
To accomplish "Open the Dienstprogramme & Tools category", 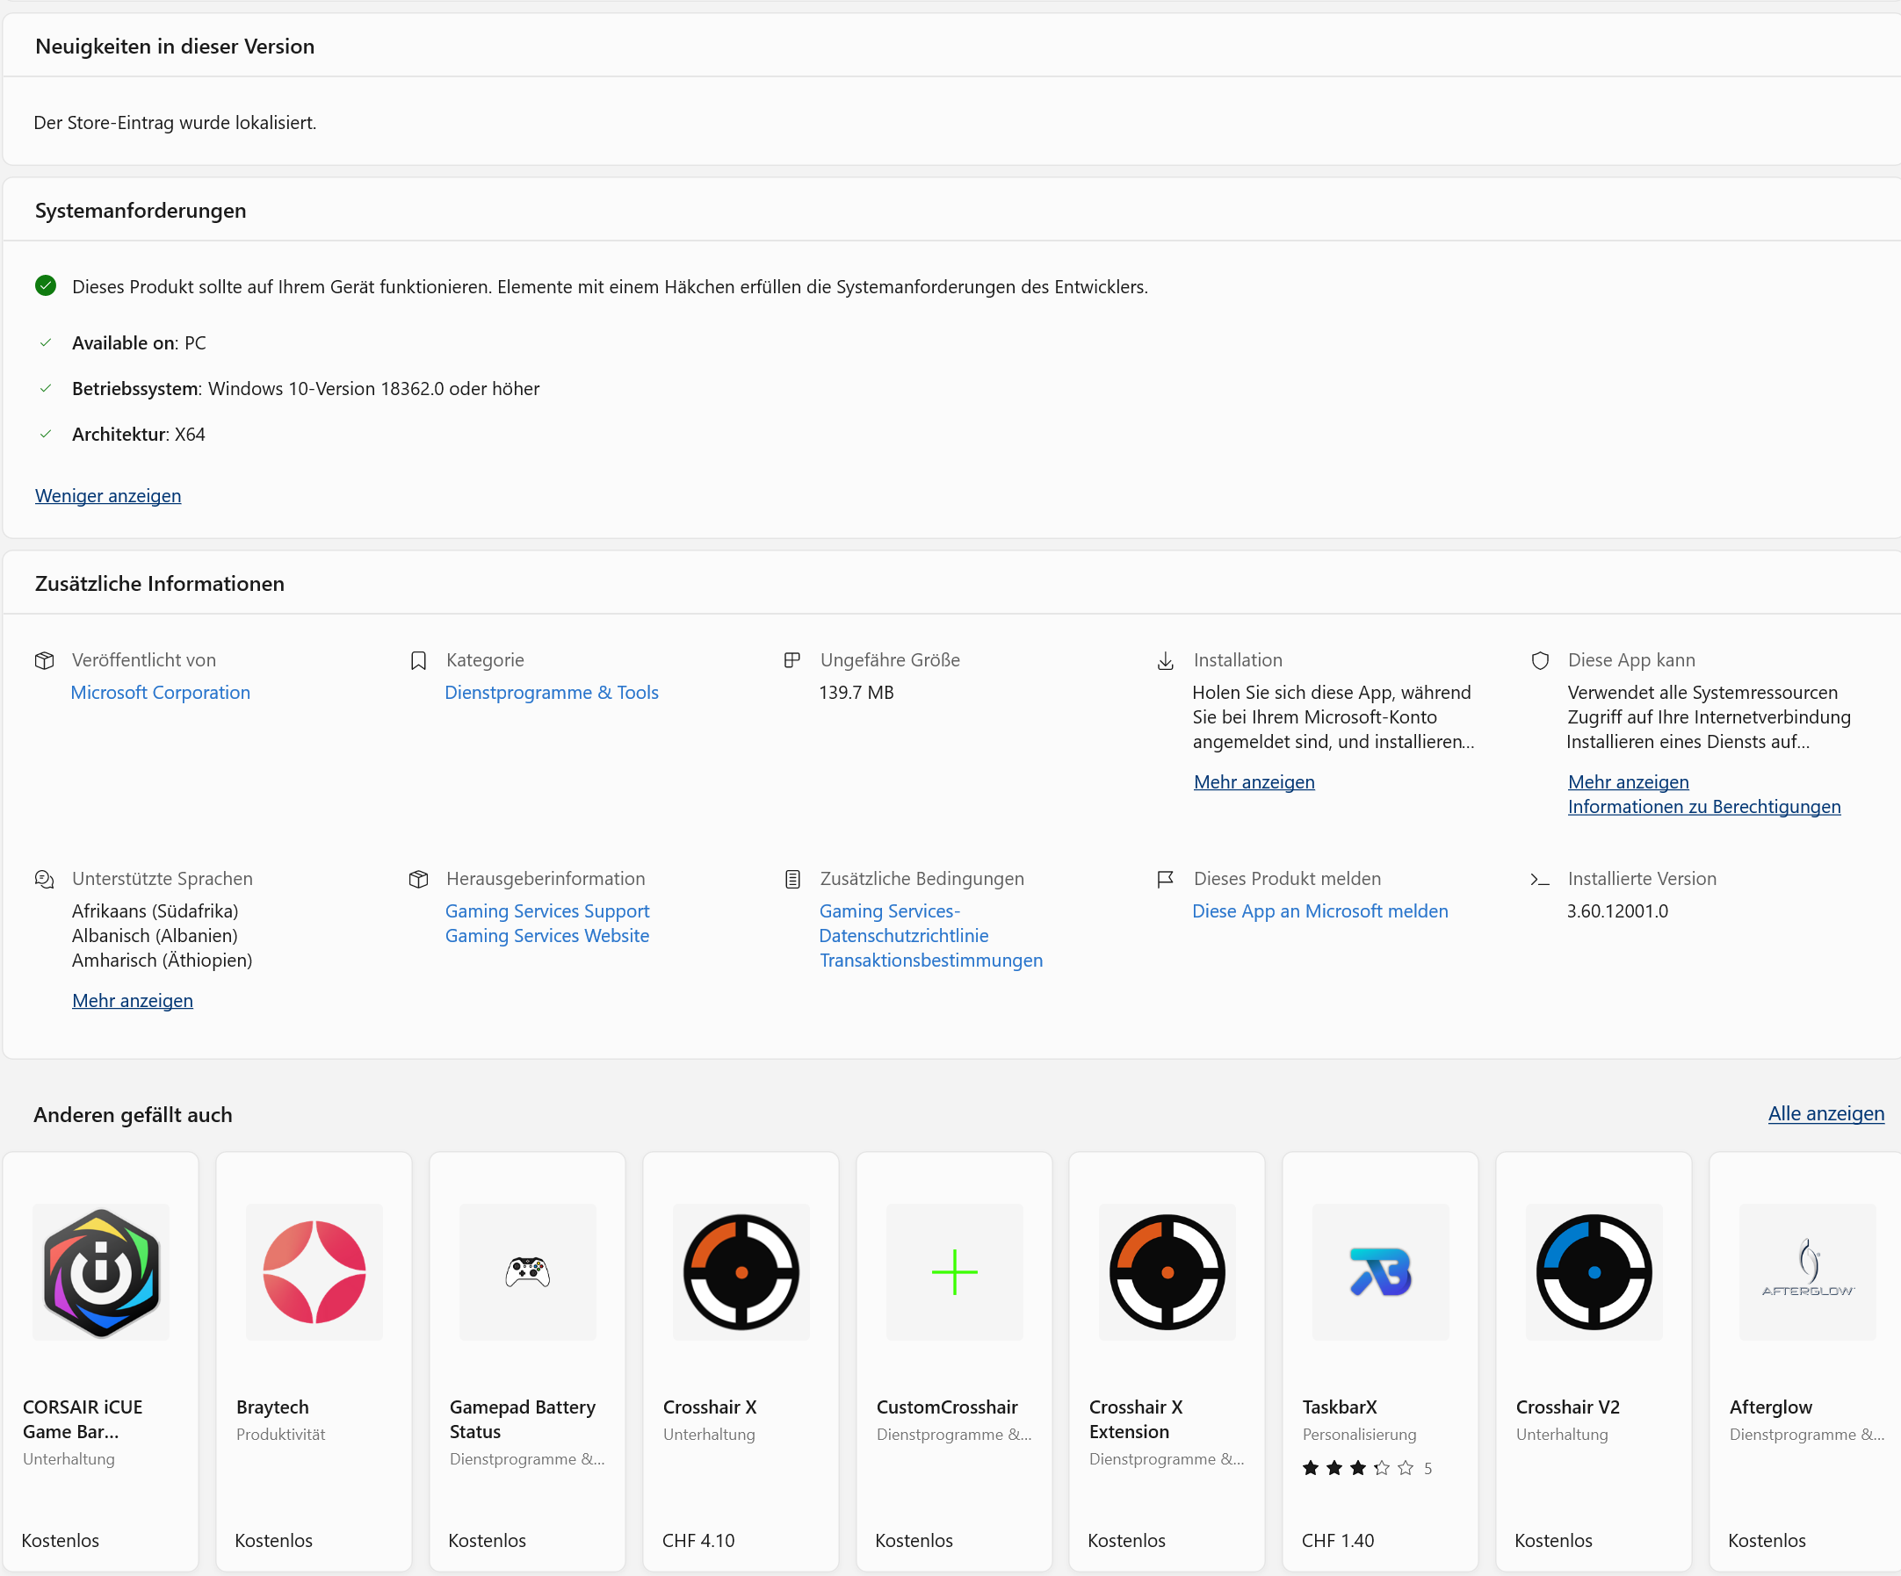I will 552,692.
